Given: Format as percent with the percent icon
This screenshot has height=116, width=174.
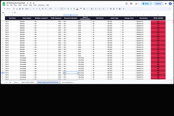Looking at the screenshot, I should click(37, 9).
